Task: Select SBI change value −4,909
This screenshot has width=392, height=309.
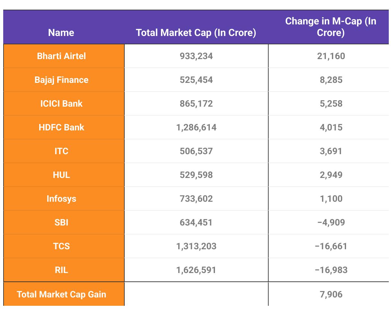Action: point(331,222)
